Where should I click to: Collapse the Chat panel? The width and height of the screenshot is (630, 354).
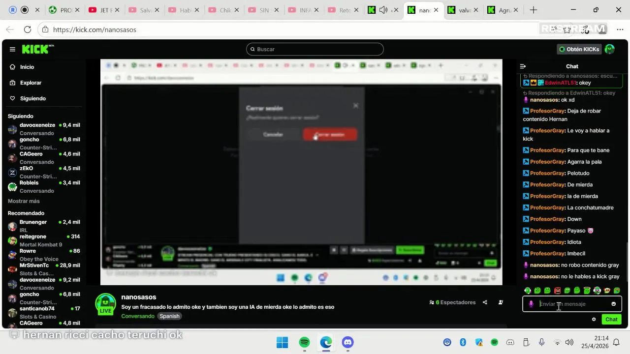523,66
